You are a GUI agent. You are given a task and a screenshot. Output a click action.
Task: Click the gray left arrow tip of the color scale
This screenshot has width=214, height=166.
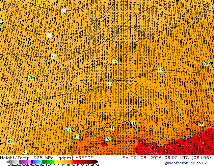coord(7,162)
